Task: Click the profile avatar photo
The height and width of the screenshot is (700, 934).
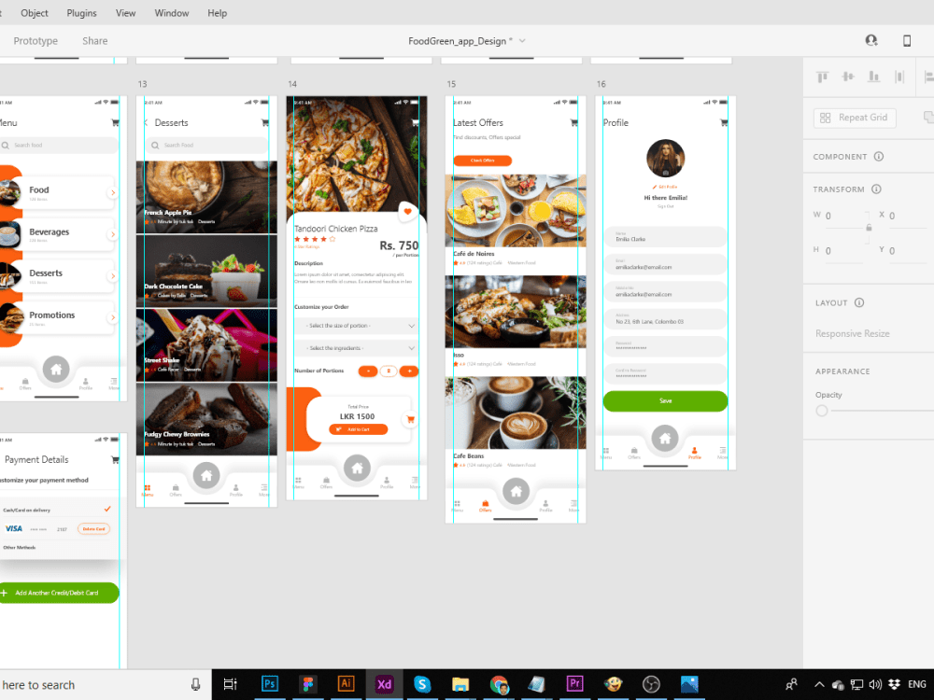Action: [665, 159]
